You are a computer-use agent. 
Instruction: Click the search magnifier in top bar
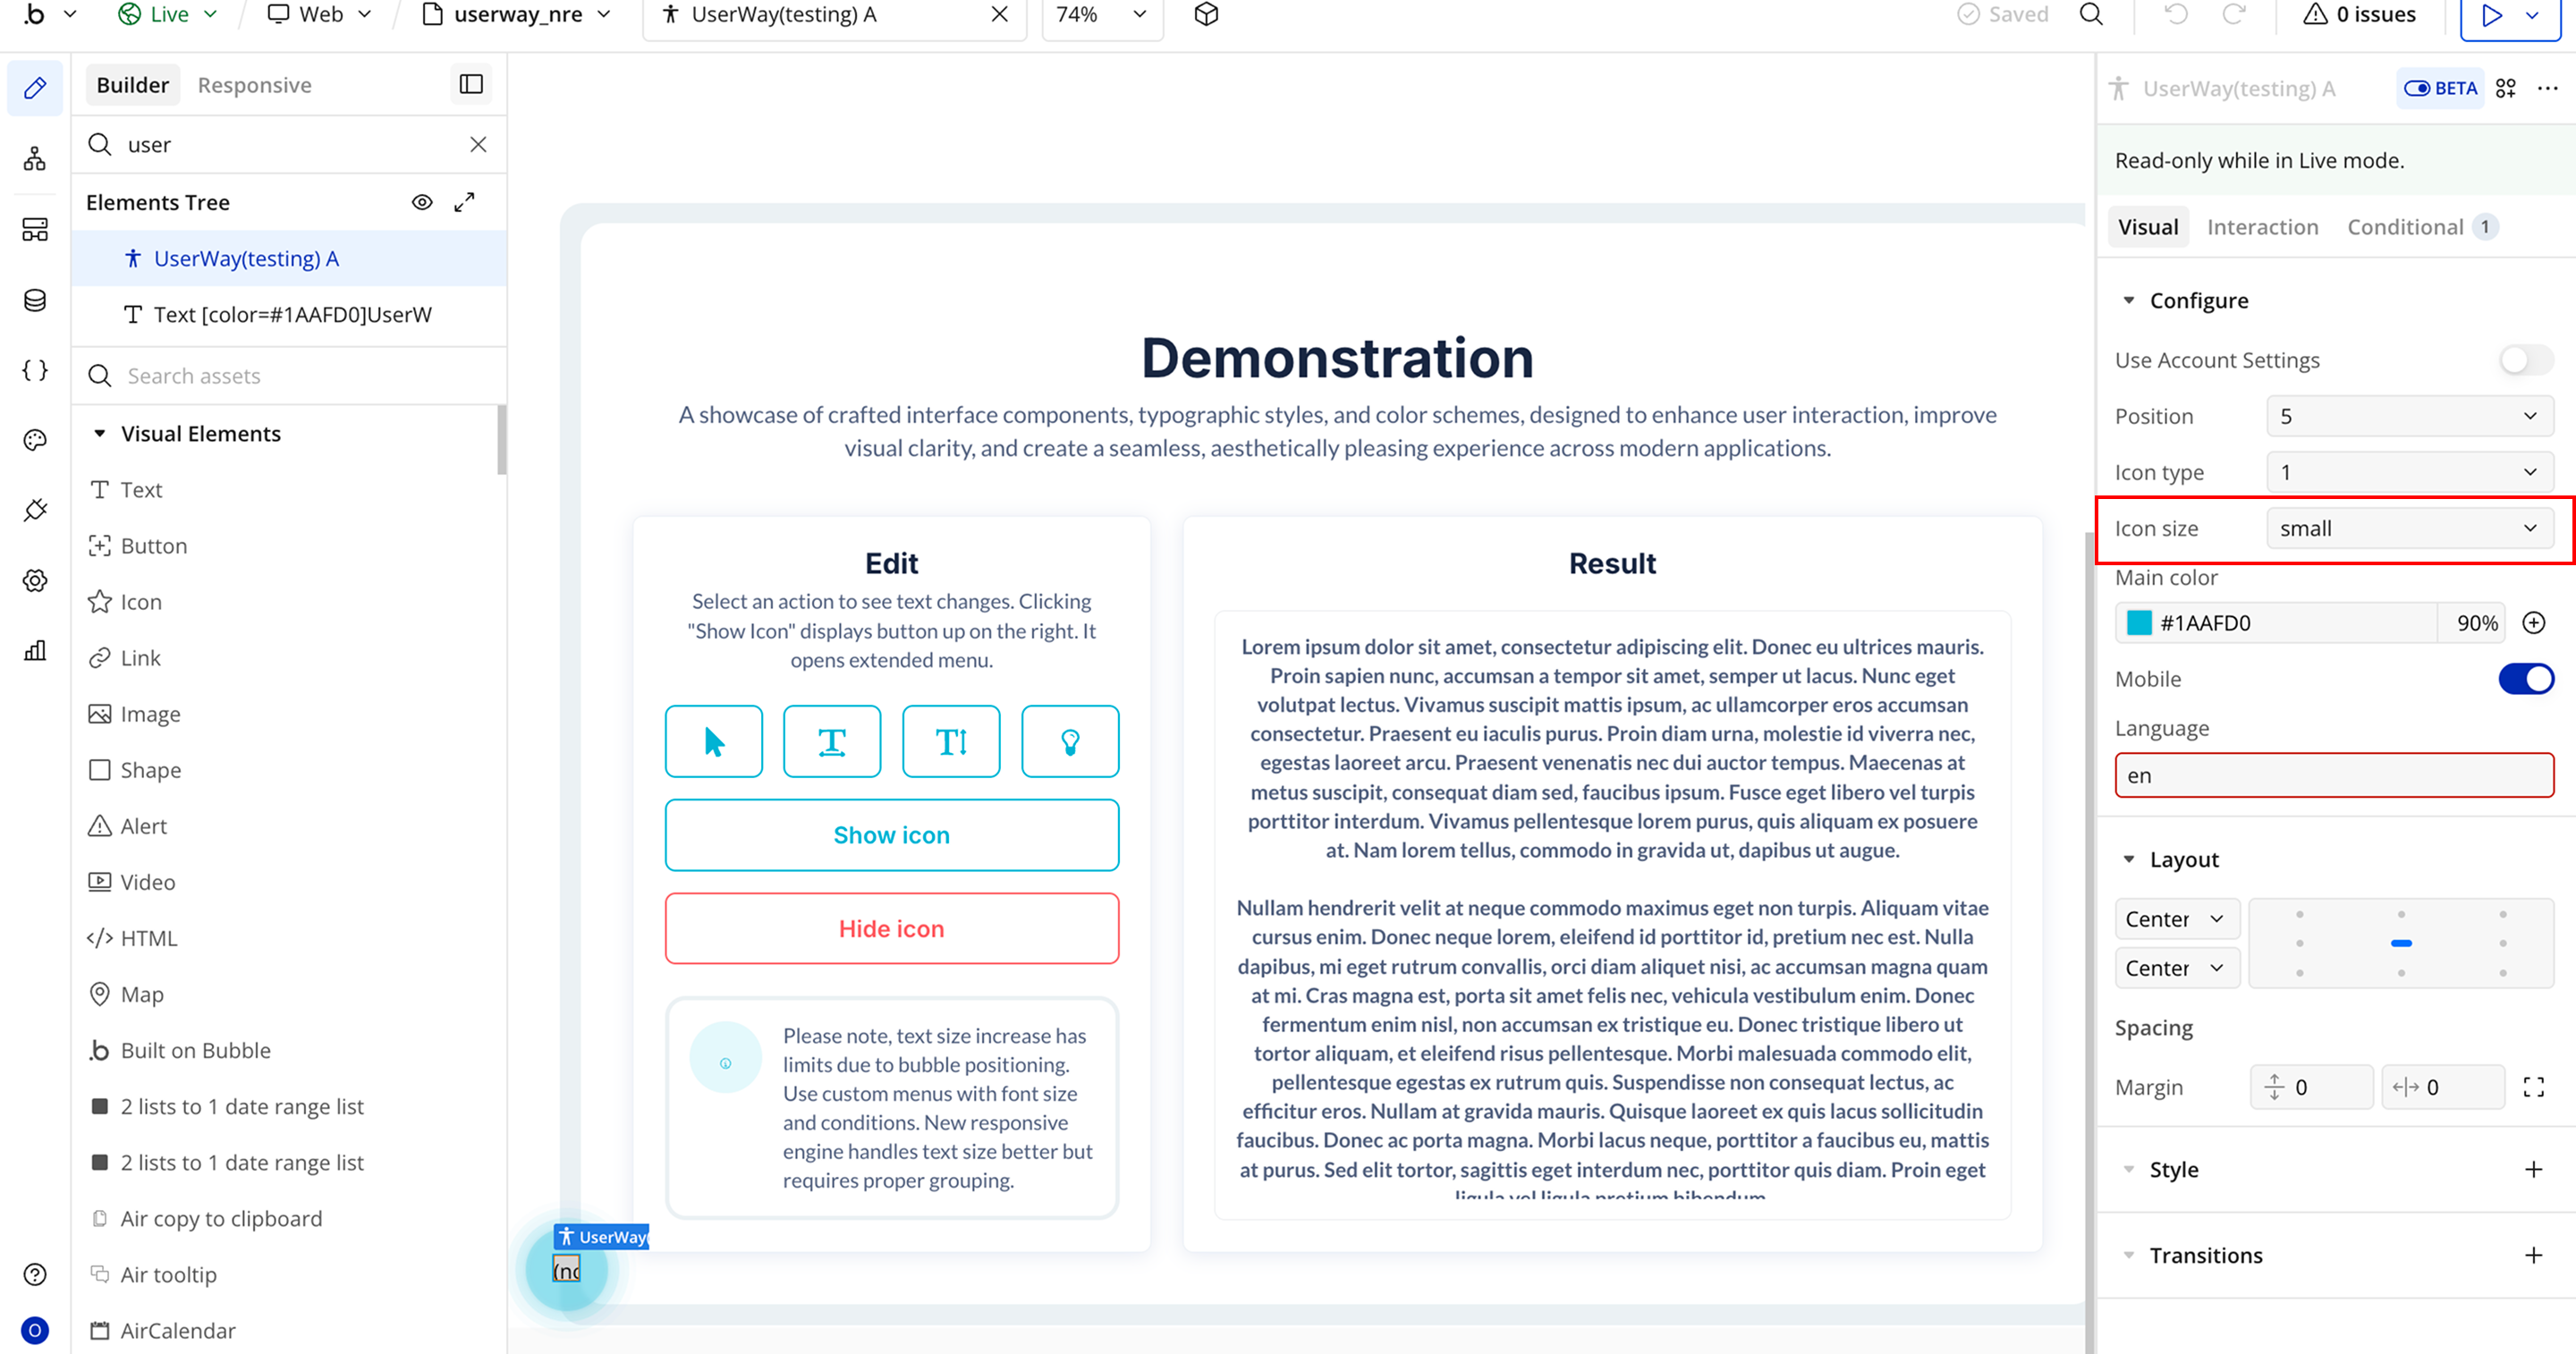click(2091, 15)
